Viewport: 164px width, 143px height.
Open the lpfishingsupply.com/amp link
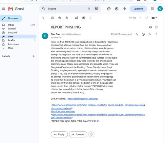click(83, 99)
